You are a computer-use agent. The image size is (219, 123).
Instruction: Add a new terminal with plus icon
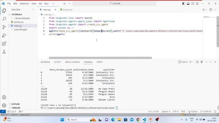tap(190, 62)
